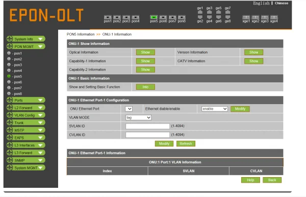Click the Refresh button
The width and height of the screenshot is (306, 197).
pyautogui.click(x=186, y=143)
